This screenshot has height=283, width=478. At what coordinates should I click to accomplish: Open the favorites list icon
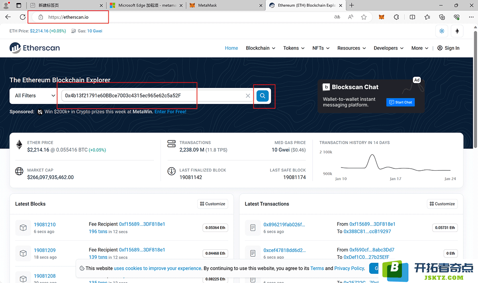pyautogui.click(x=427, y=17)
